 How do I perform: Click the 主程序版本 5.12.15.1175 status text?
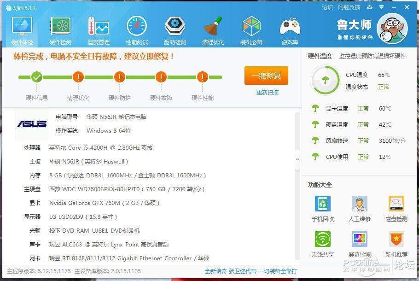39,271
